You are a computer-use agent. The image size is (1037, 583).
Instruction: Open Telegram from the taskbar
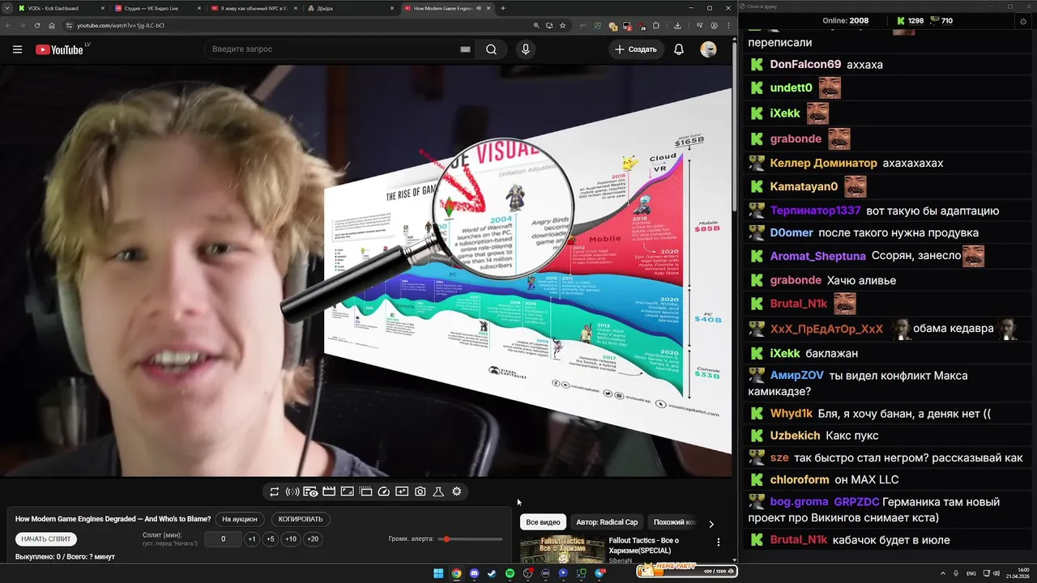(x=600, y=573)
